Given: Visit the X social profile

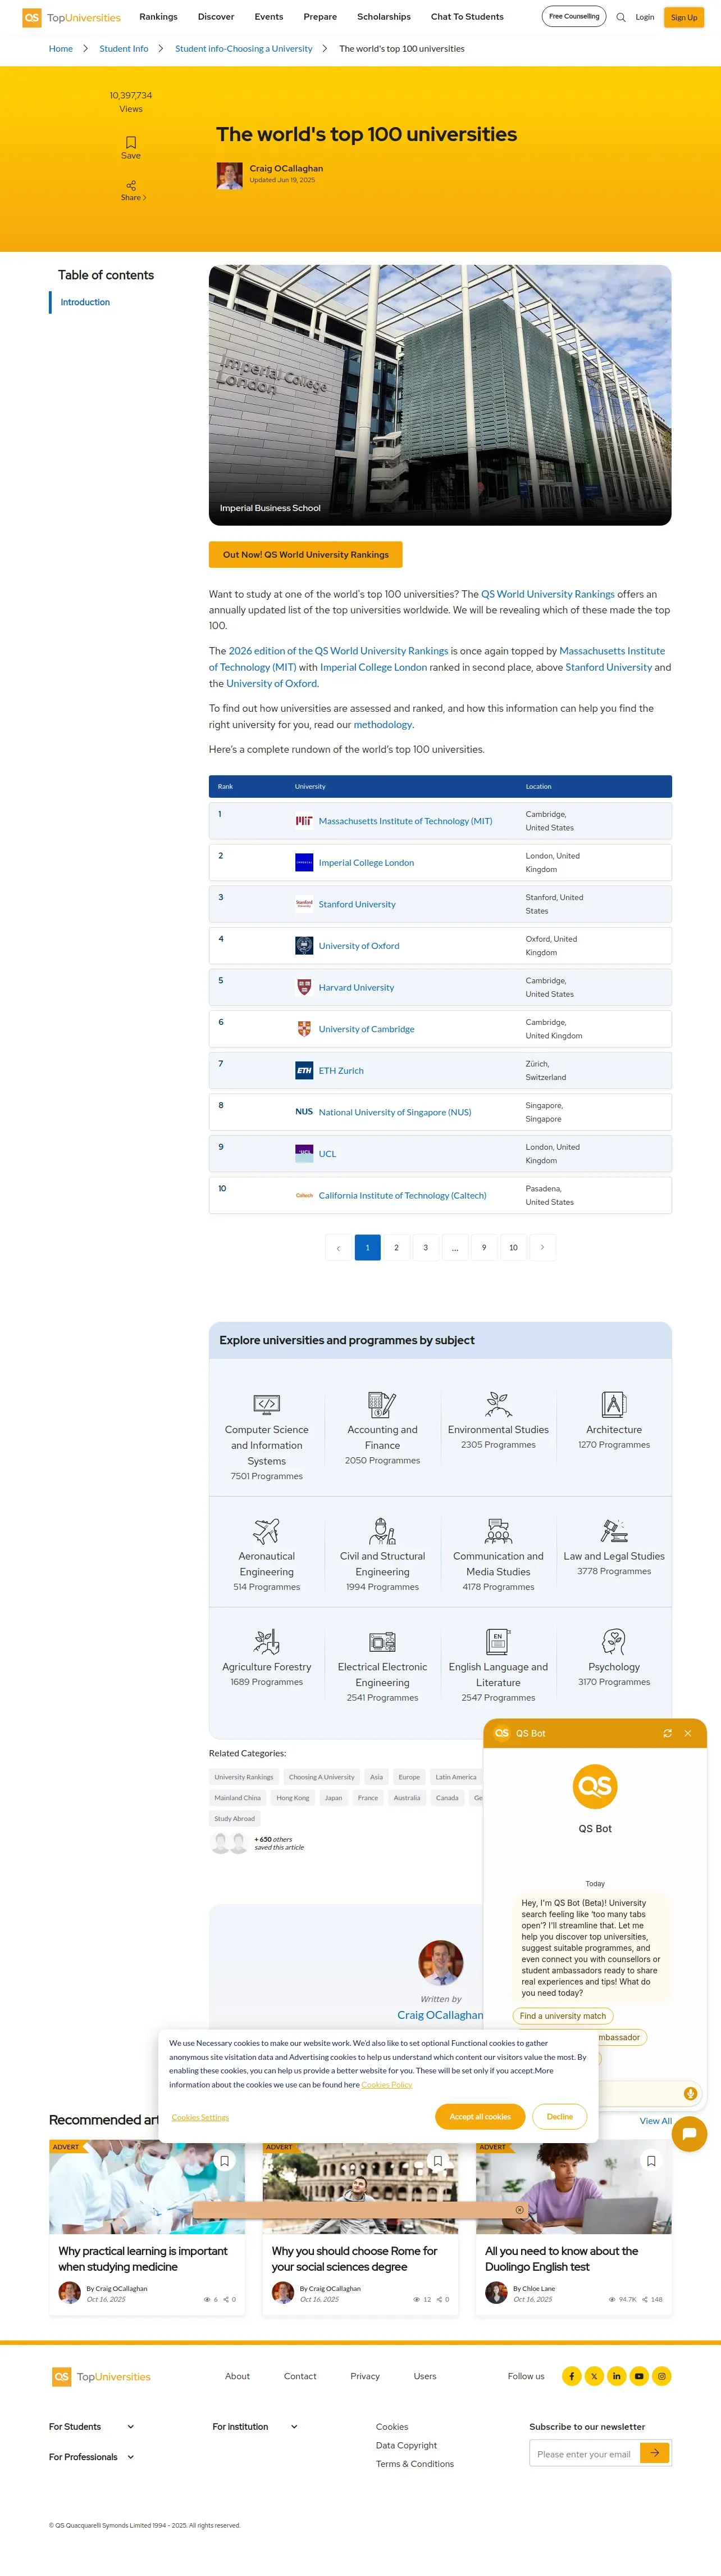Looking at the screenshot, I should tap(594, 2376).
